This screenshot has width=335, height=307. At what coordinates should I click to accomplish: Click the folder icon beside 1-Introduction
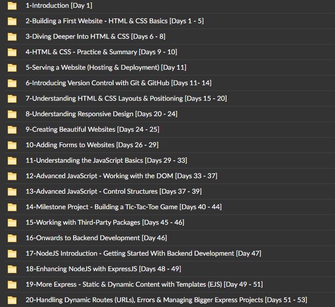point(12,6)
